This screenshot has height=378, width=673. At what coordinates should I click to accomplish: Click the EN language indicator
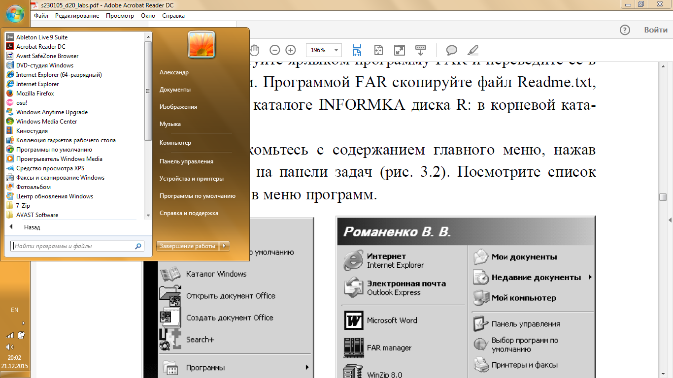coord(14,310)
